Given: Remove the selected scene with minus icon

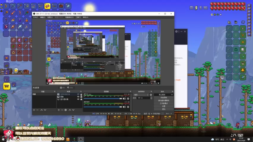Looking at the screenshot, I should (37, 110).
